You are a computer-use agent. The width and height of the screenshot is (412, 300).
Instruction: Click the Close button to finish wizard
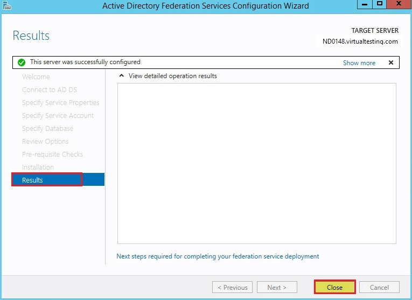point(335,287)
